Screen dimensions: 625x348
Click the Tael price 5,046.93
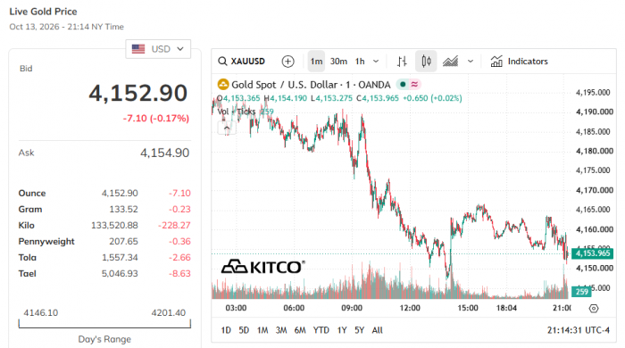(120, 274)
